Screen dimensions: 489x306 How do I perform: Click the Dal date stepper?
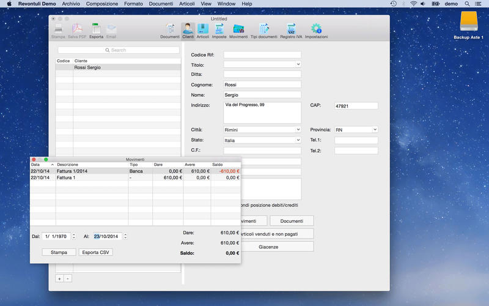(74, 236)
